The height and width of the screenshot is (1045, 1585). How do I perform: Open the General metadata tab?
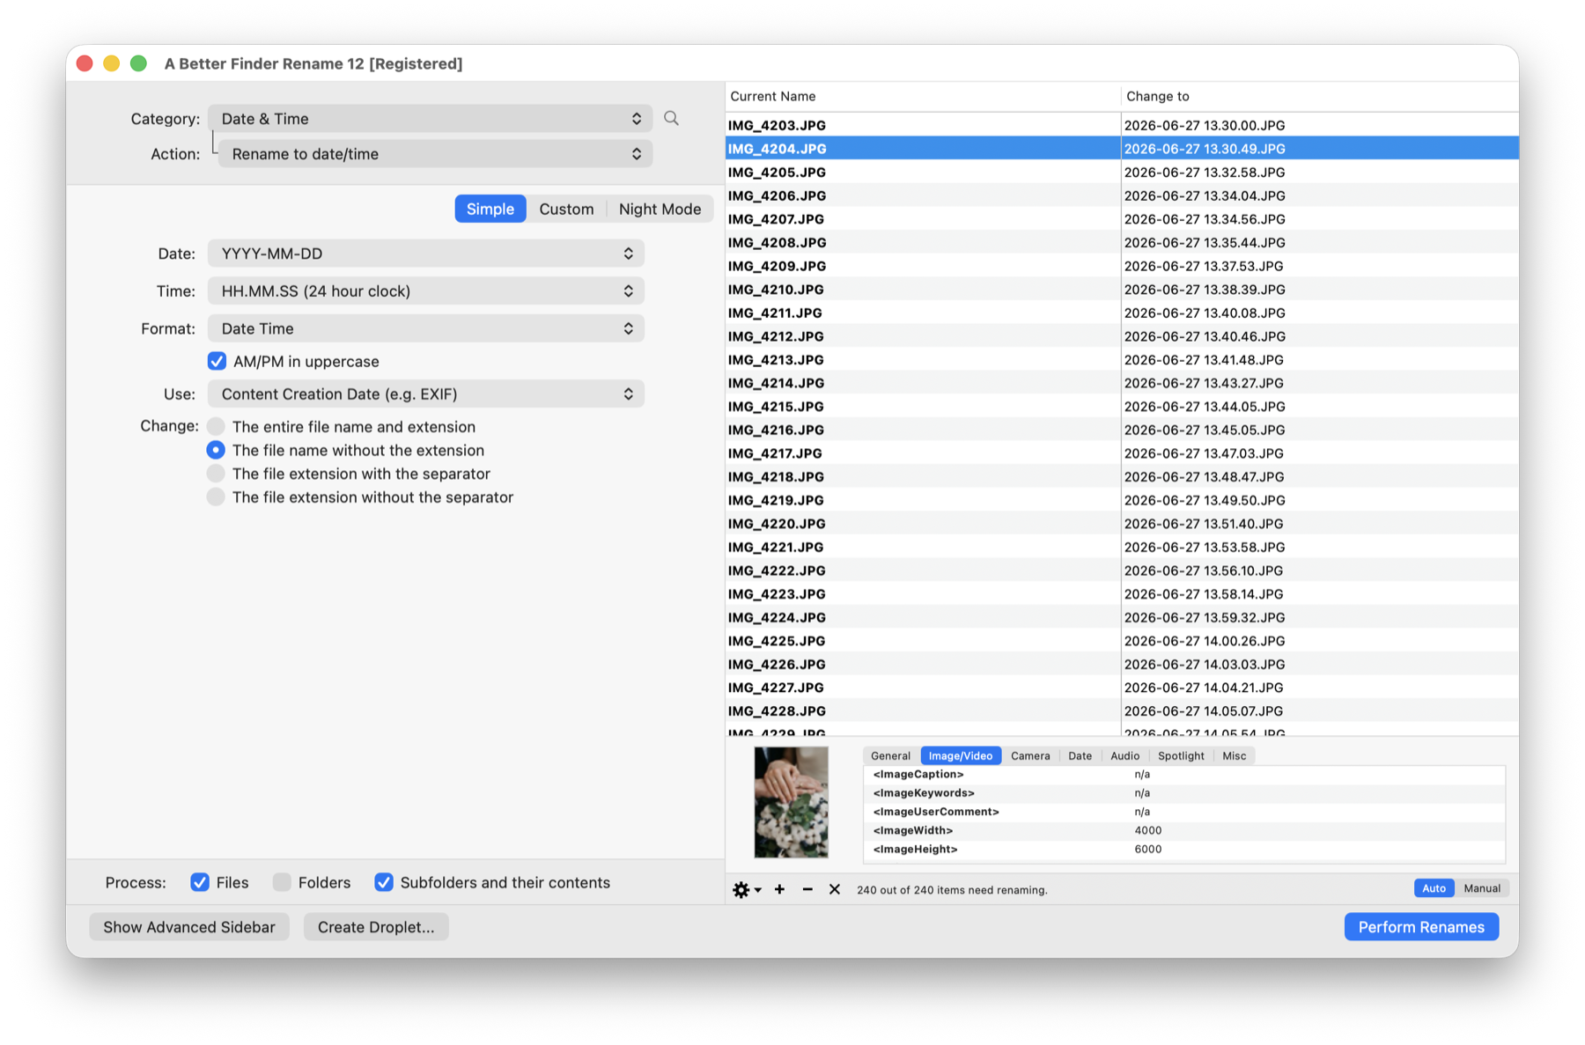pos(890,755)
